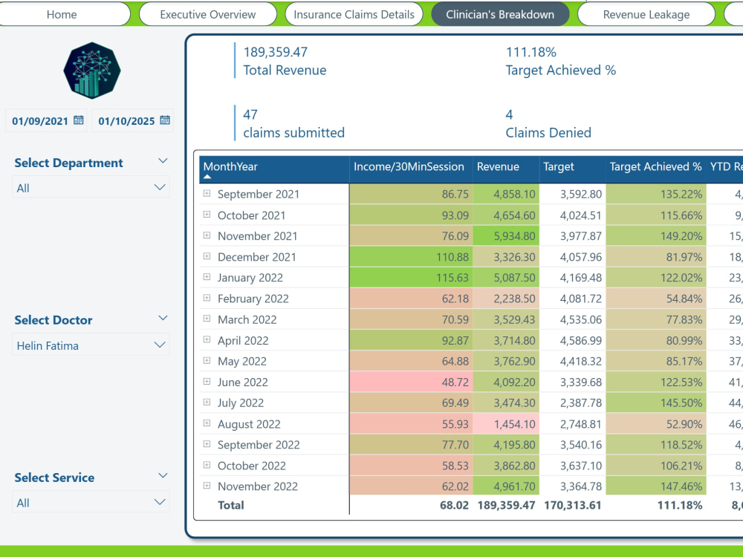743x557 pixels.
Task: Click the 4,535.06 target cell
Action: tap(572, 319)
